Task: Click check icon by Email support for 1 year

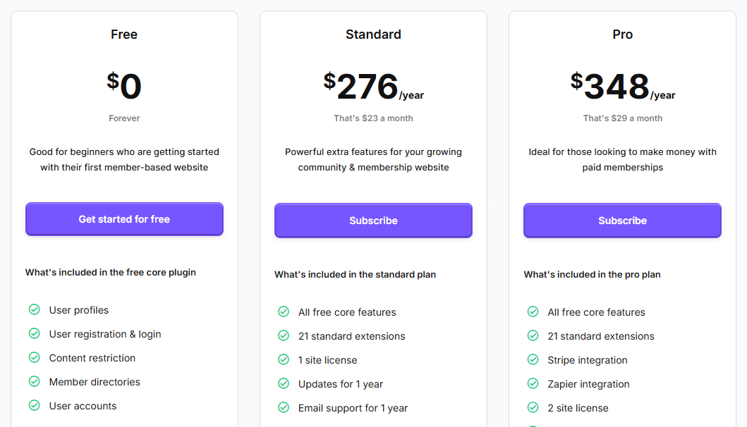Action: coord(284,408)
